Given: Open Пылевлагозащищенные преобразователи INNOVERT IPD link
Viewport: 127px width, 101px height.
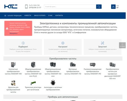Looking at the screenshot, I should [x=93, y=72].
